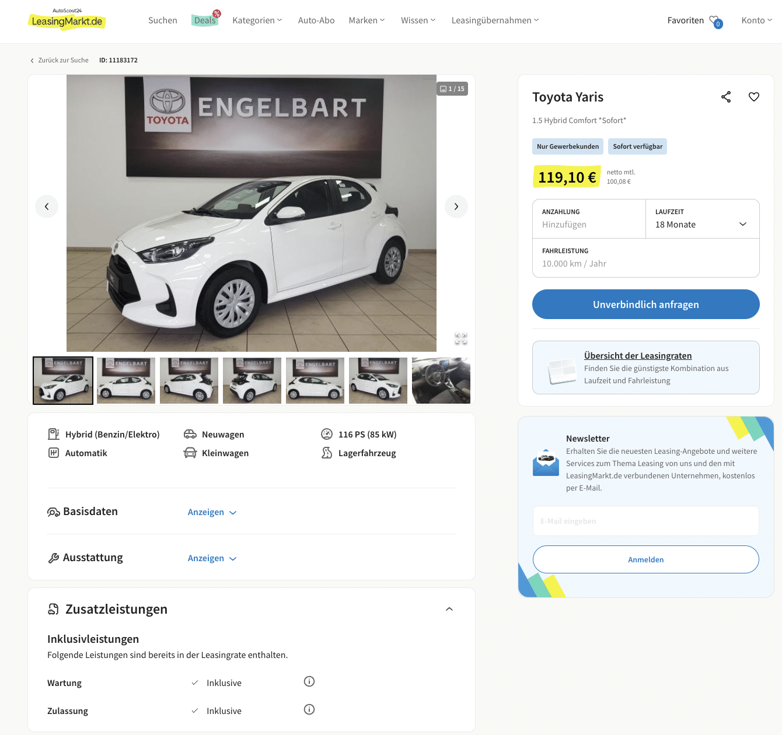Click the Zusatzleistungen section icon

[x=53, y=609]
